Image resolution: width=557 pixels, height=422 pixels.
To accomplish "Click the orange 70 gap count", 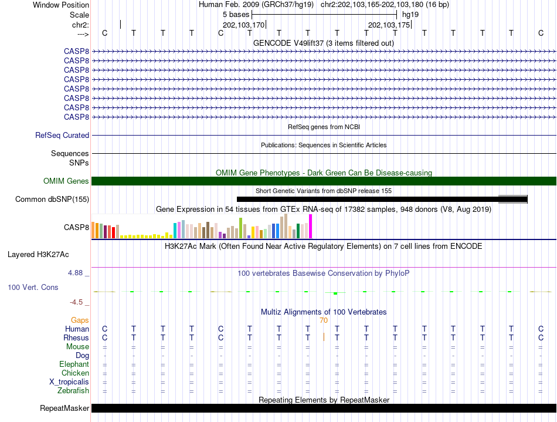I will [324, 320].
